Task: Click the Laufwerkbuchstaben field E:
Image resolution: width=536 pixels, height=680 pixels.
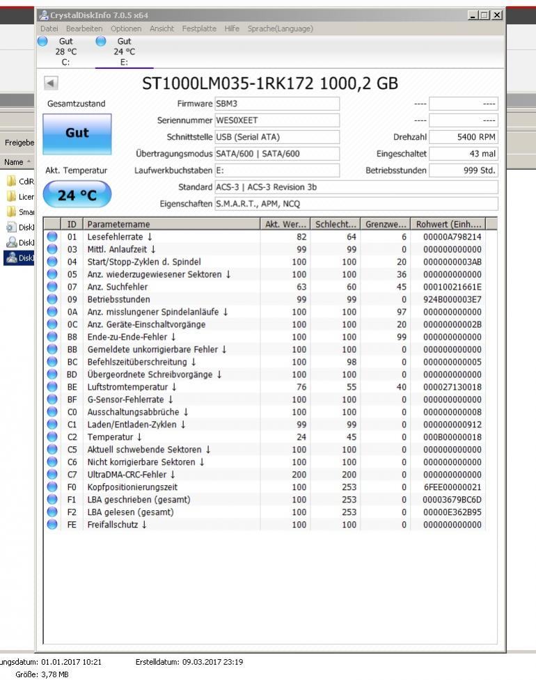Action: (277, 171)
